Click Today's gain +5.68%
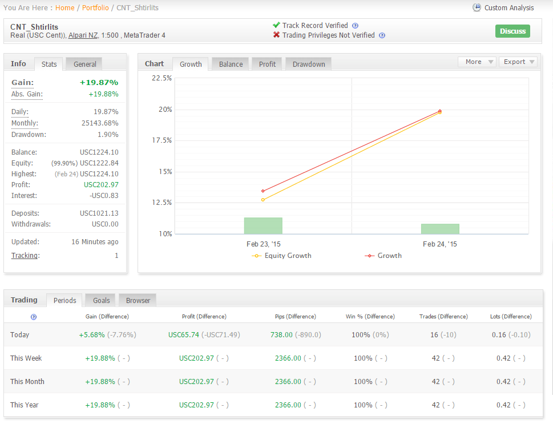 [92, 335]
